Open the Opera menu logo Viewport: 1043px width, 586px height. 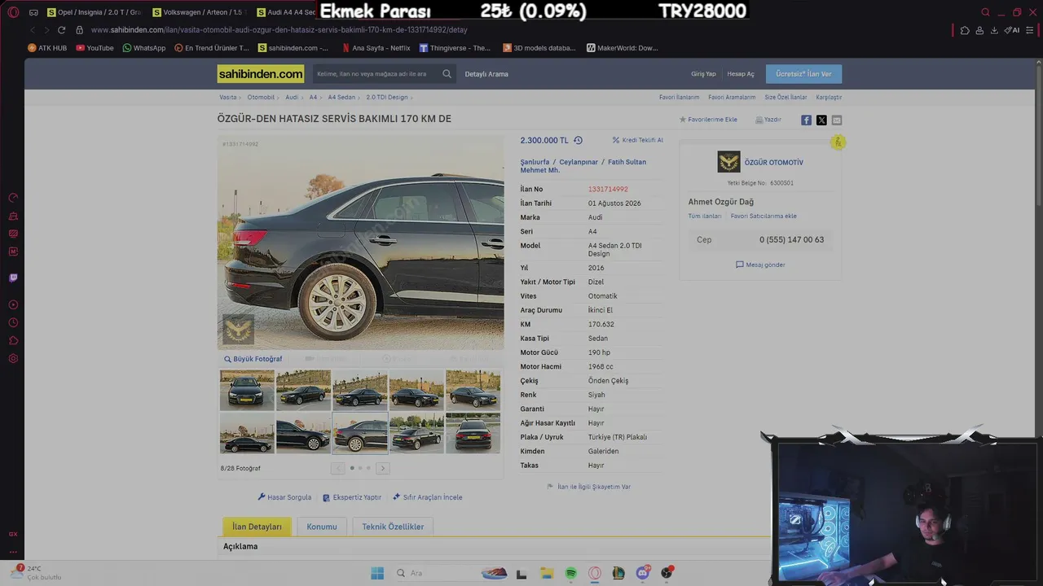[13, 12]
